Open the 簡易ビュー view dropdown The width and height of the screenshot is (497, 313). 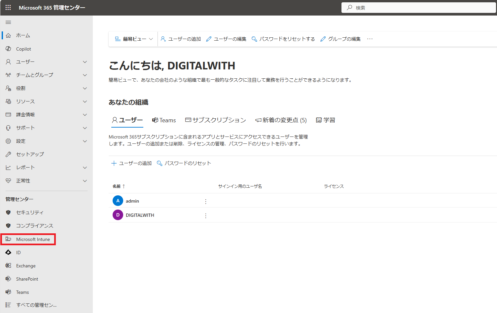coord(134,39)
